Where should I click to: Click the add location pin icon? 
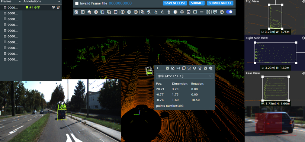pos(142,12)
